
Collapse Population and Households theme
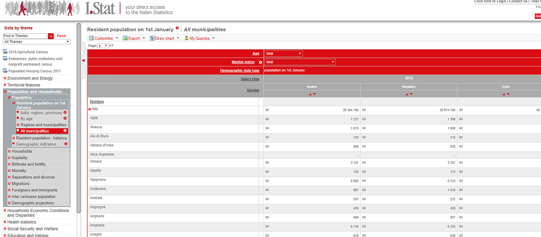[x=5, y=92]
